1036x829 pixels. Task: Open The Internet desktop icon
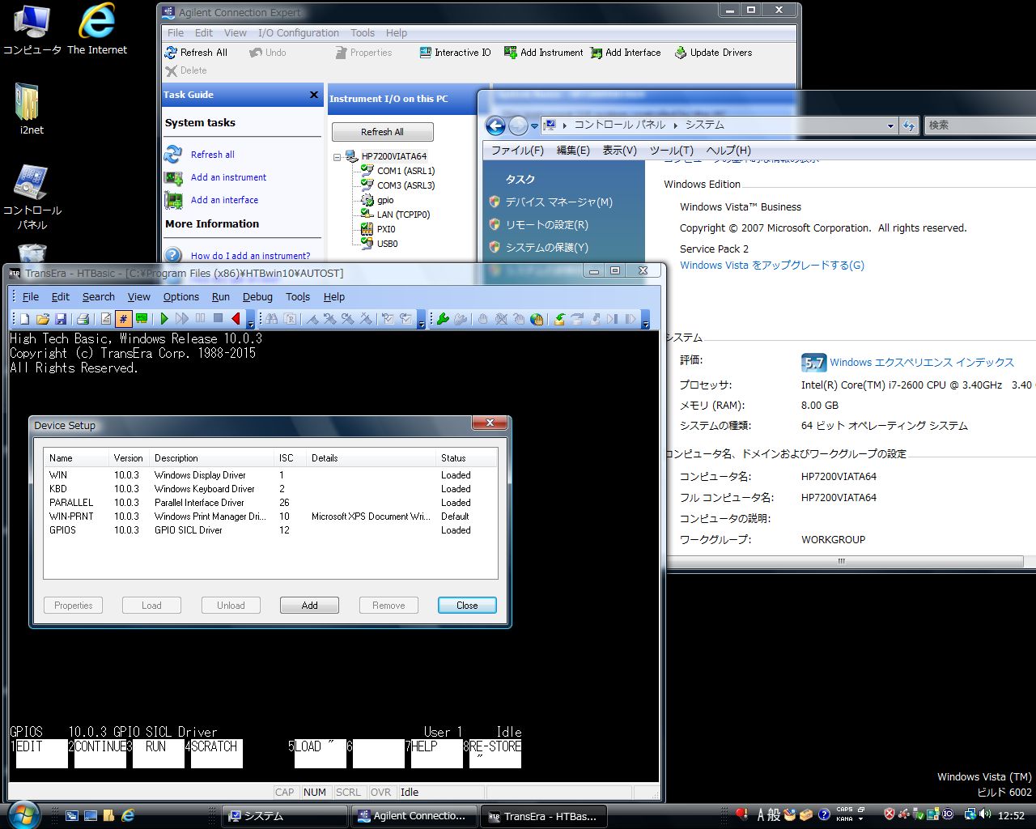97,31
